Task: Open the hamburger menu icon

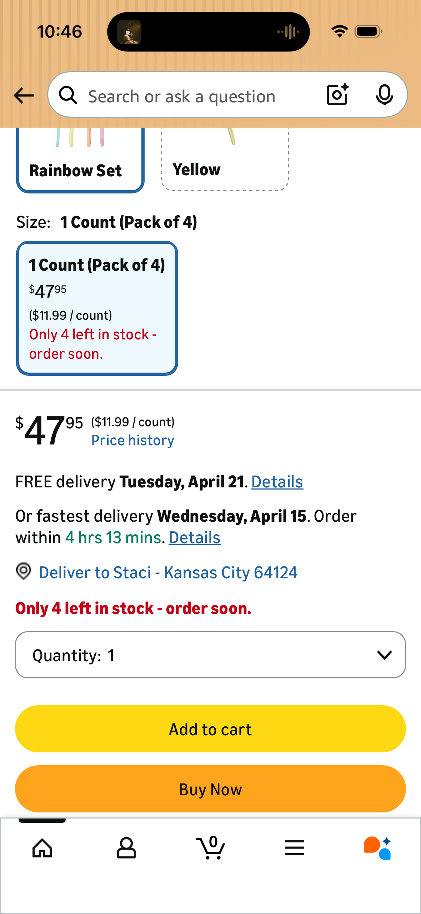Action: (x=295, y=847)
